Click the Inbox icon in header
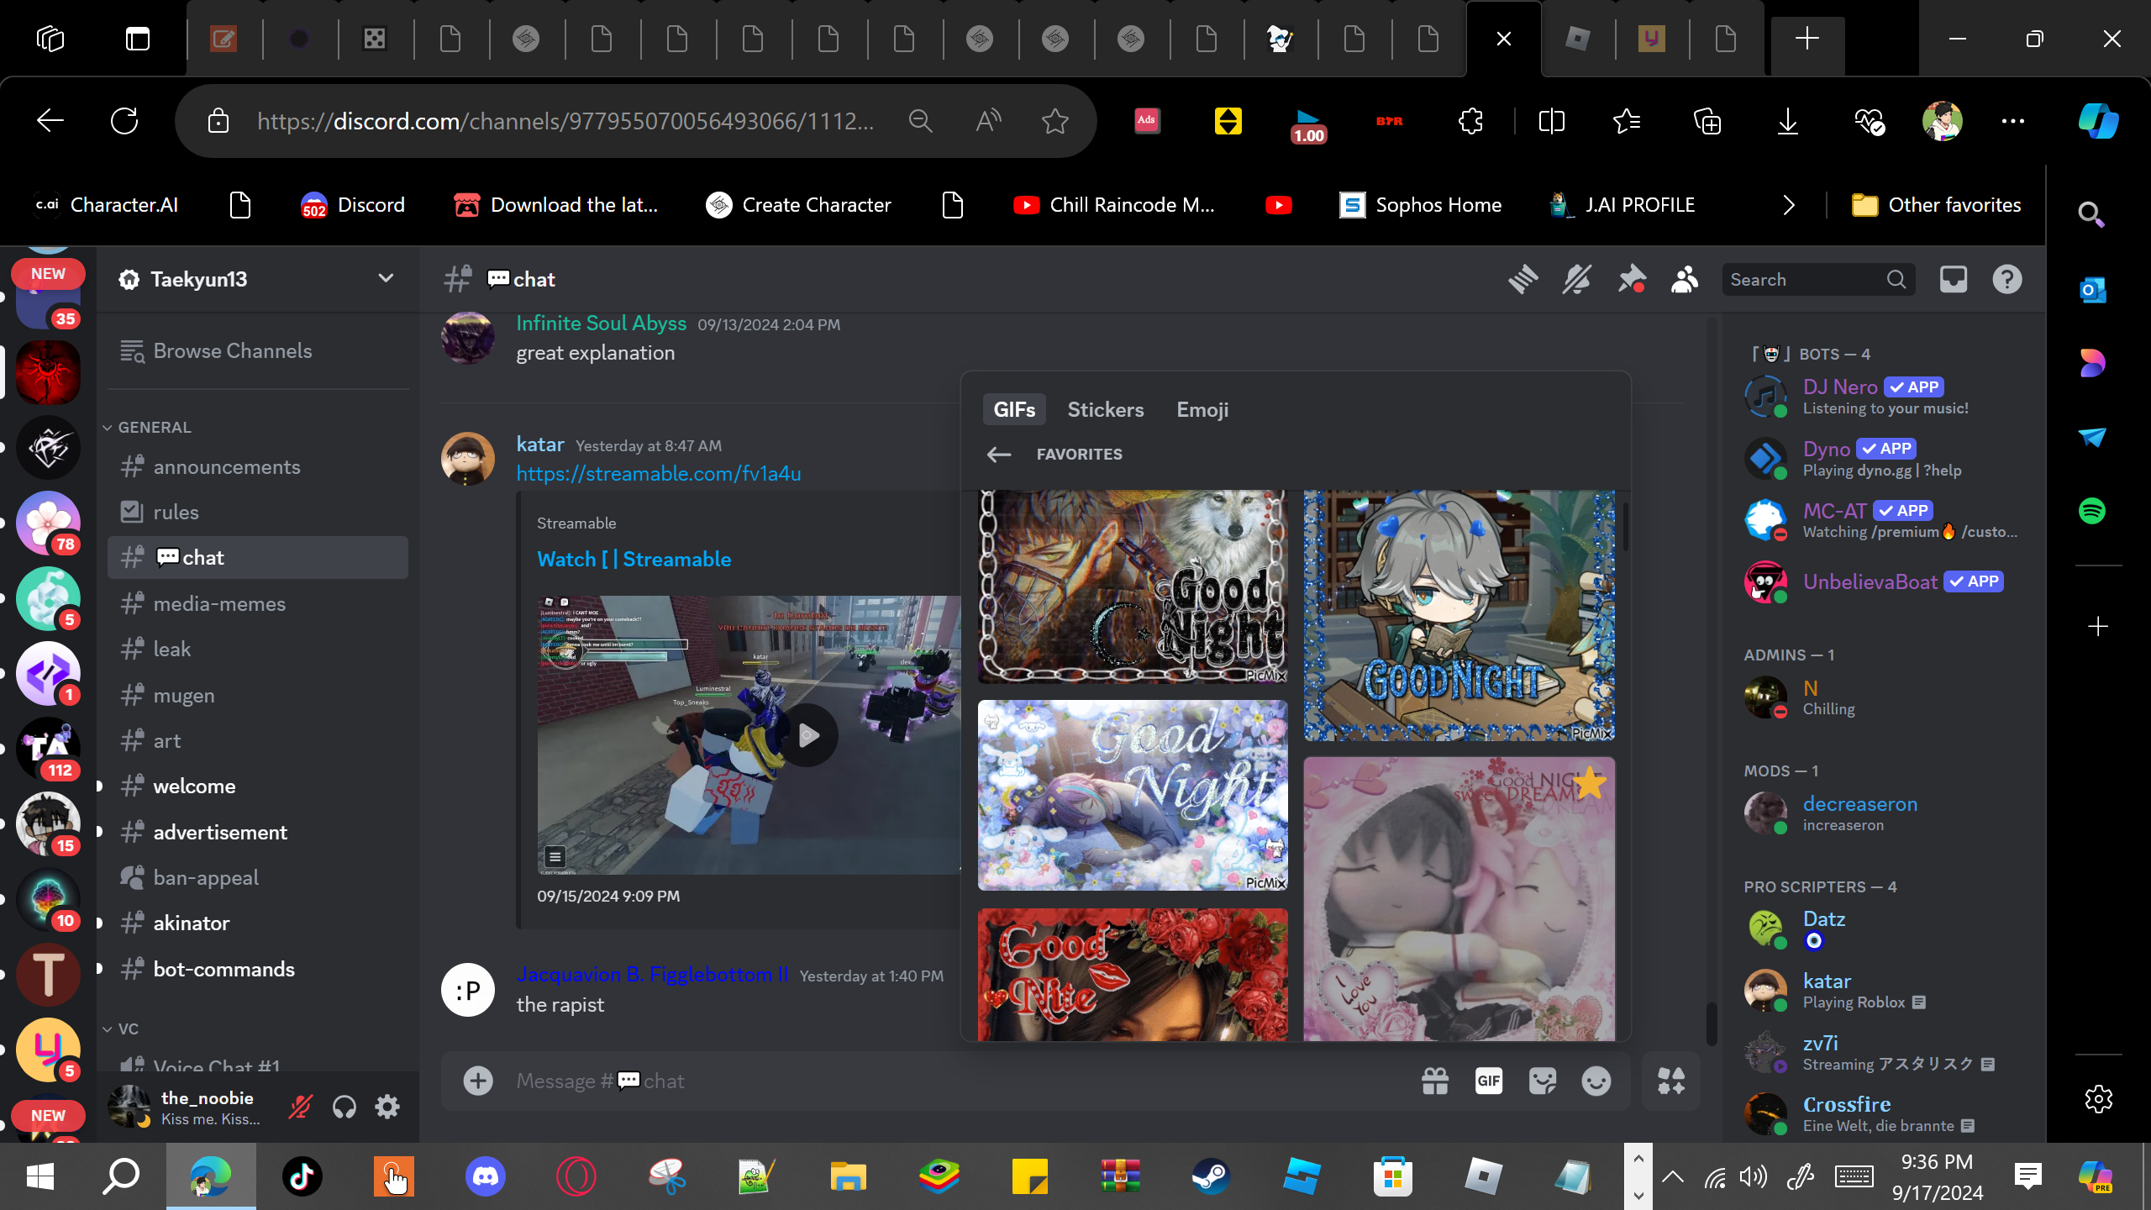2151x1210 pixels. pos(1953,279)
